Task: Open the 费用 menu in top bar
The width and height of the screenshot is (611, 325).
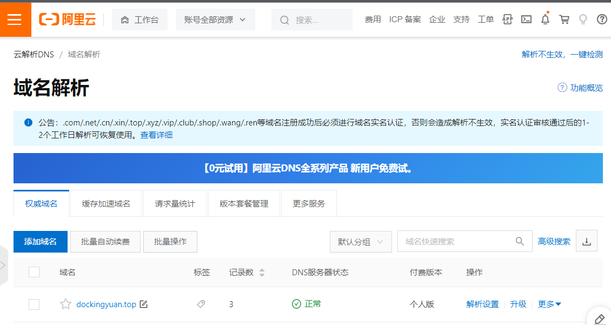Action: (x=373, y=19)
